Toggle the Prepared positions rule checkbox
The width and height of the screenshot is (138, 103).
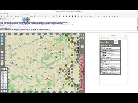coord(101,71)
